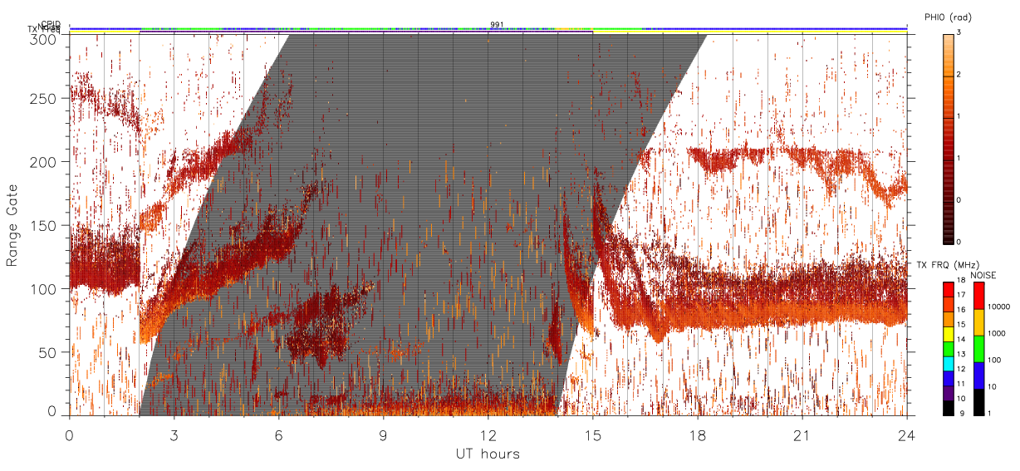Click the purple 10-11 MHz TX FRQ swatch
The width and height of the screenshot is (1020, 471).
[x=949, y=393]
